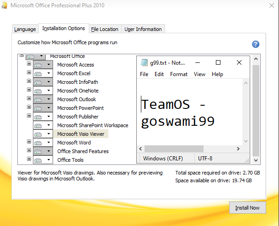Screen dimensions: 279x226
Task: Click the drive icon beside Office Tools
Action: point(39,160)
